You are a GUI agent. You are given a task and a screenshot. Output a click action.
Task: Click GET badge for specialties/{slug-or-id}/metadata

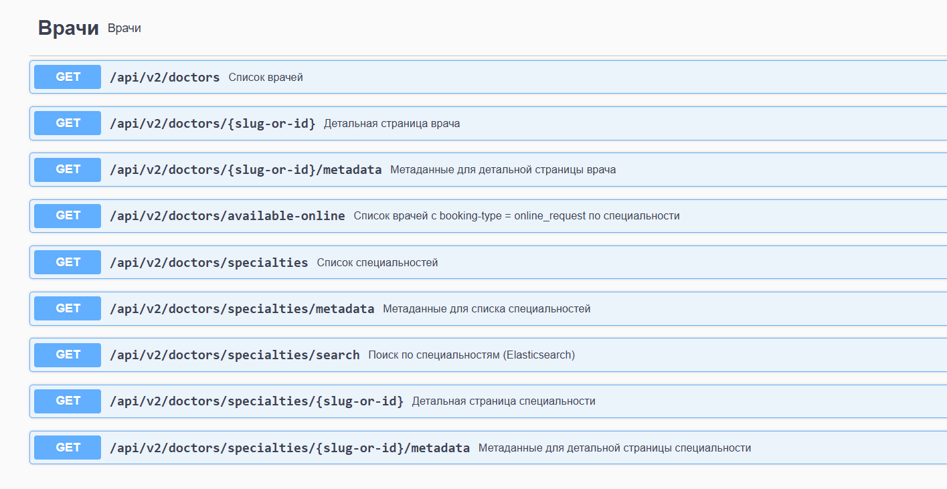(x=68, y=448)
